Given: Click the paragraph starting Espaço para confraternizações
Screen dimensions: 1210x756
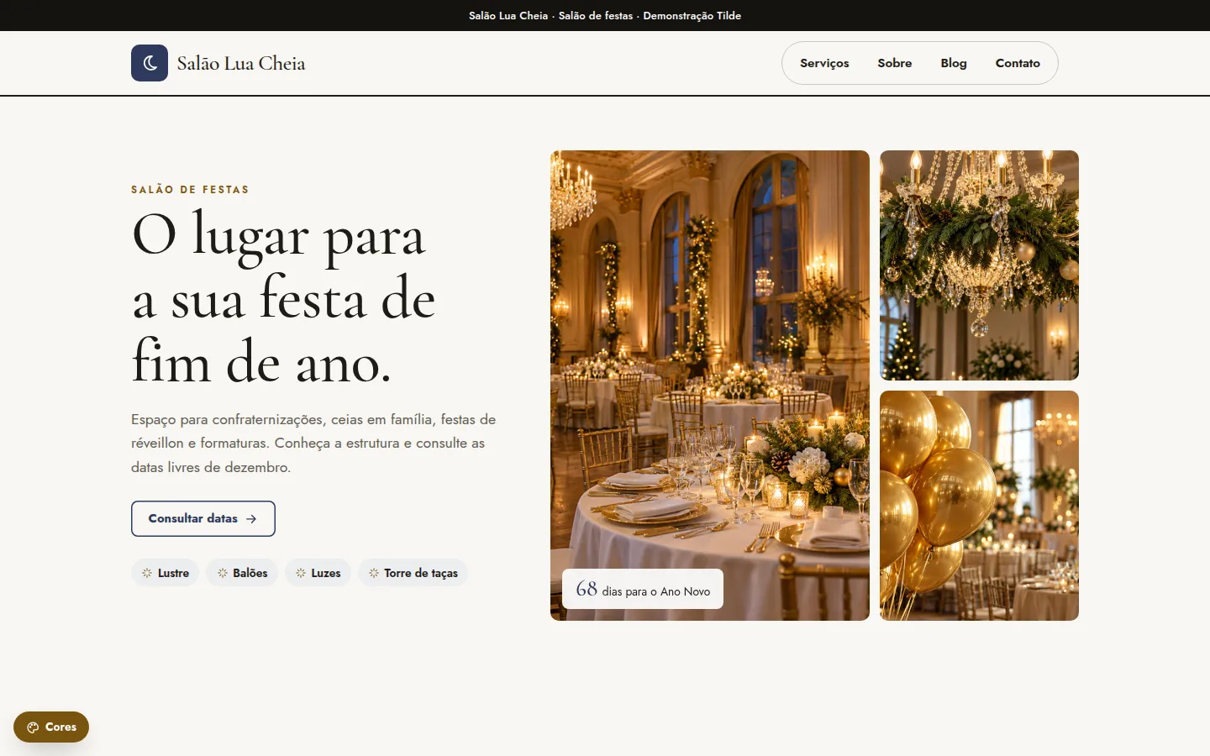Looking at the screenshot, I should tap(313, 443).
